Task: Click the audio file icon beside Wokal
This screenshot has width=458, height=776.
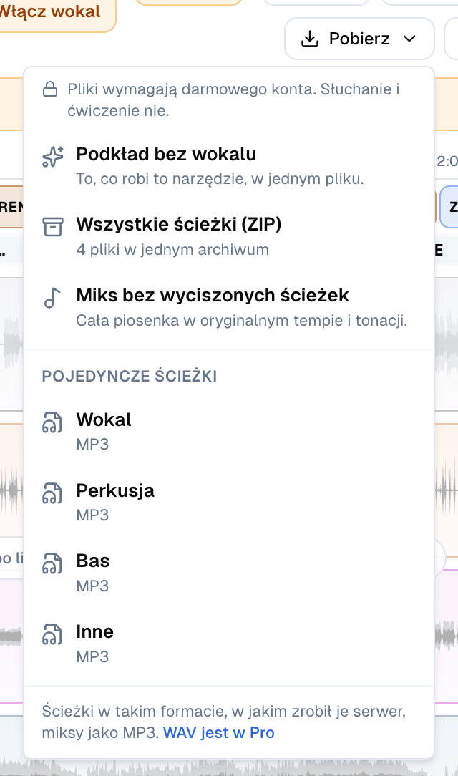Action: (52, 422)
